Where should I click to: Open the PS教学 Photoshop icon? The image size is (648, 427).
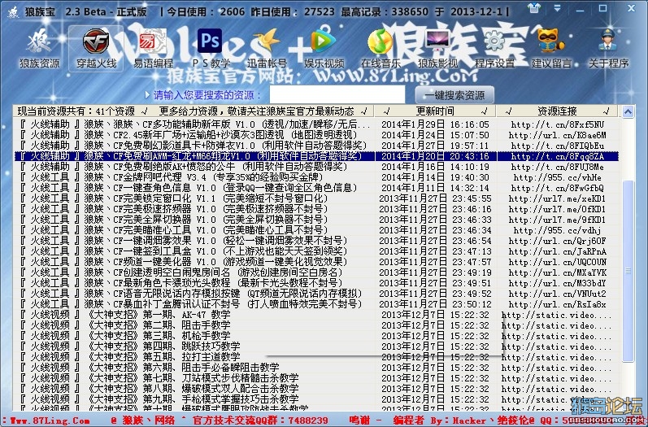211,48
